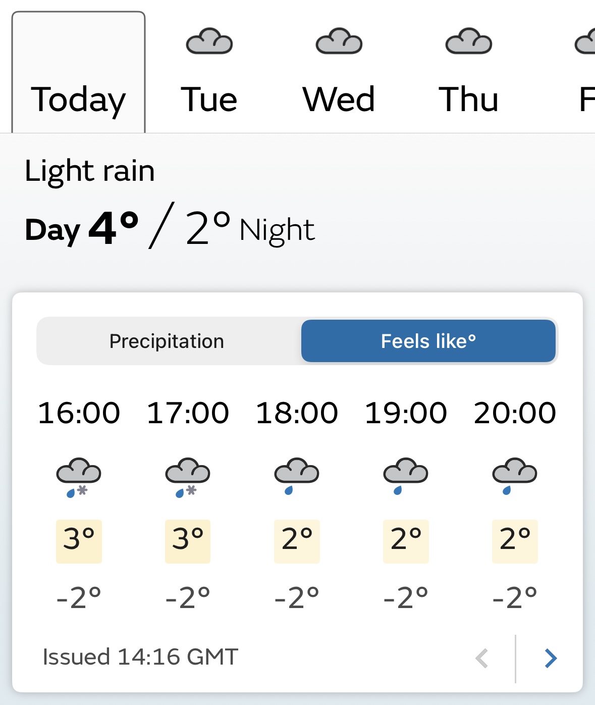Click the cloud icon above Wed
This screenshot has height=705, width=595.
point(339,41)
